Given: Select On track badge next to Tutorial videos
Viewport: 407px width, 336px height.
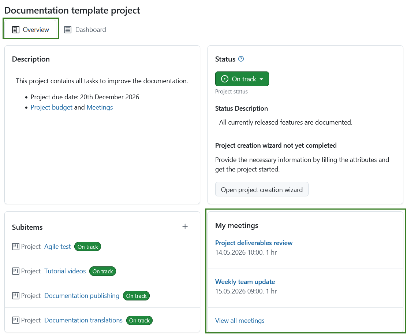Looking at the screenshot, I should 102,271.
